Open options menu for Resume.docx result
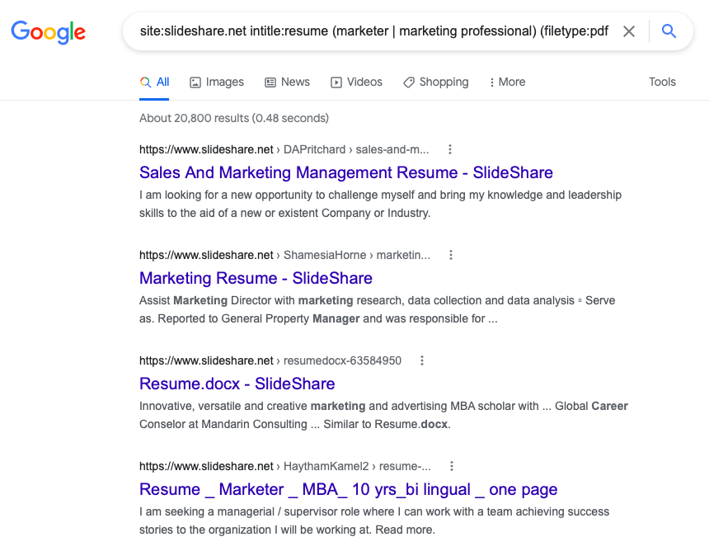The width and height of the screenshot is (709, 551). click(422, 360)
